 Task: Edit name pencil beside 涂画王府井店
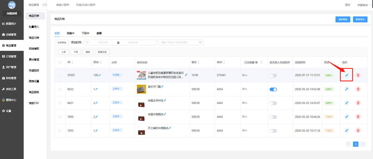[x=165, y=100]
